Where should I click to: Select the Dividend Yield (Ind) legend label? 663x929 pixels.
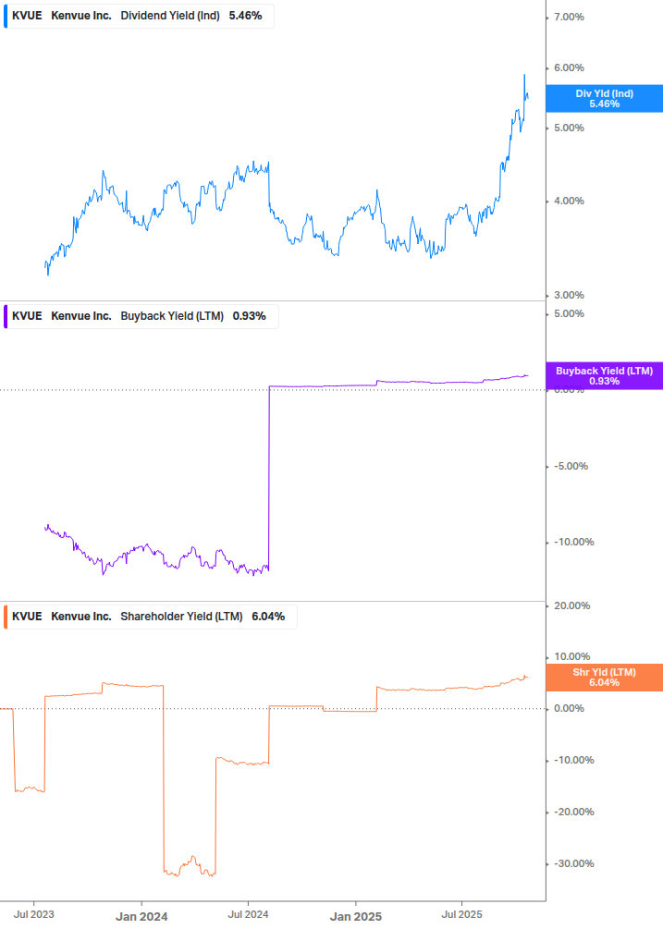pyautogui.click(x=170, y=16)
